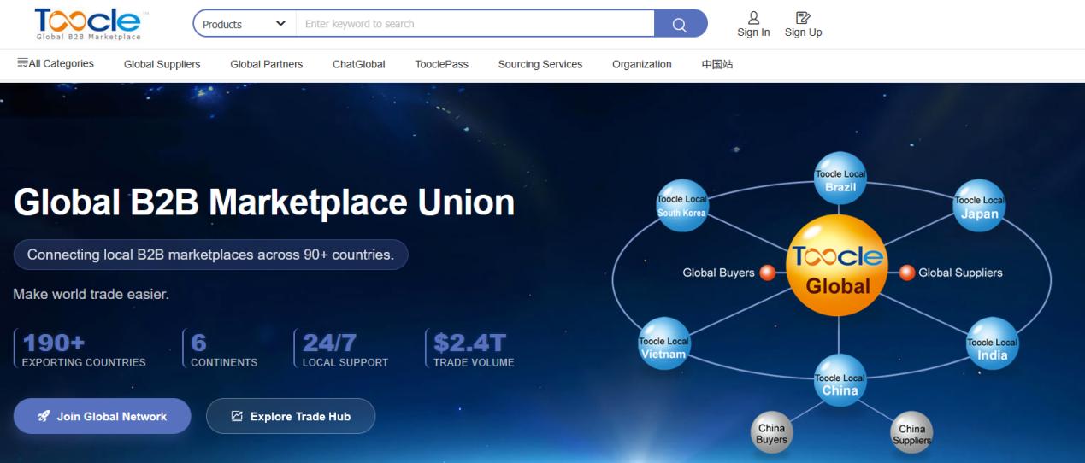
Task: Click the gray China Buyers sphere
Action: [771, 433]
